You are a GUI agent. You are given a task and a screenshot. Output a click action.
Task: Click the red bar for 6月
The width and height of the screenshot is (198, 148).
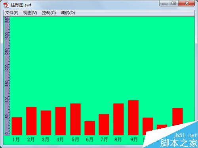[89, 128]
